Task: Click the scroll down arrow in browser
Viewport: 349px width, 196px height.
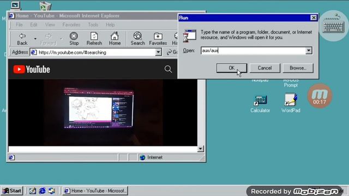Action: (200, 149)
